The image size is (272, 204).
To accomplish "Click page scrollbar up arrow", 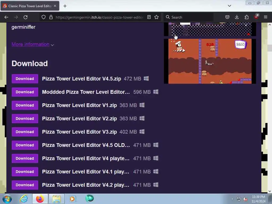I will (270, 25).
